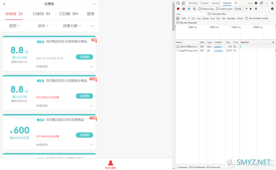Open the spdtim initiator link
276x170 pixels.
pyautogui.click(x=218, y=47)
